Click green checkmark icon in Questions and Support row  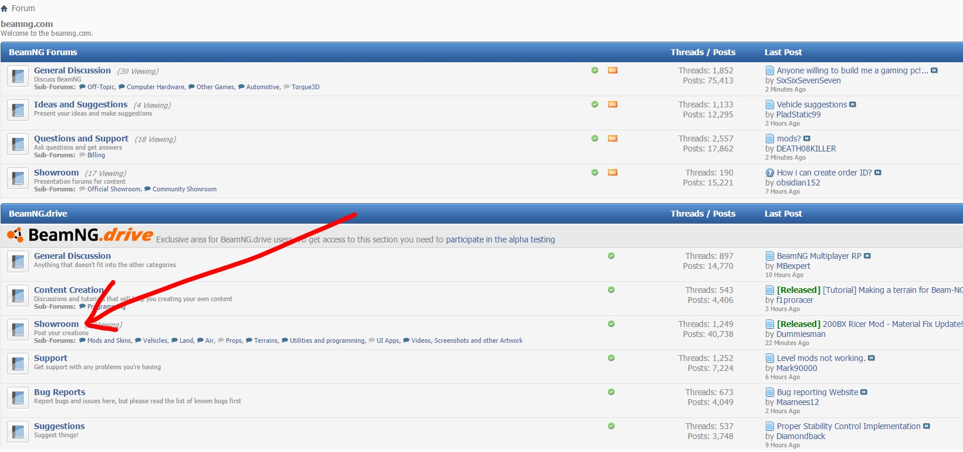click(594, 139)
